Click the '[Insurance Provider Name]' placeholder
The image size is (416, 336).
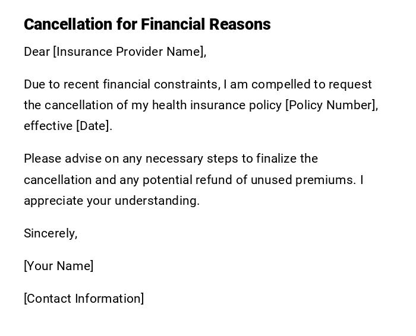130,52
